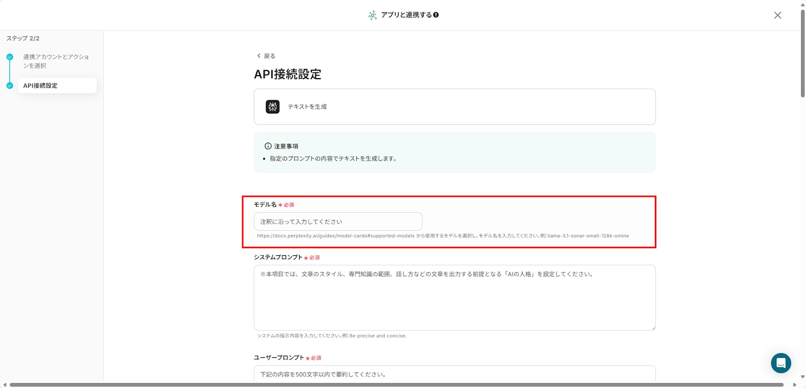Screen dimensions: 806x388
Task: Click the first step checkmark icon
Action: click(x=10, y=57)
